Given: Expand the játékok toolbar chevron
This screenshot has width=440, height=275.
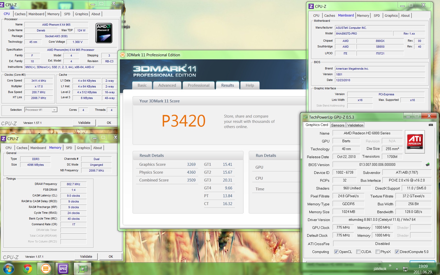Looking at the screenshot, I should [390, 266].
